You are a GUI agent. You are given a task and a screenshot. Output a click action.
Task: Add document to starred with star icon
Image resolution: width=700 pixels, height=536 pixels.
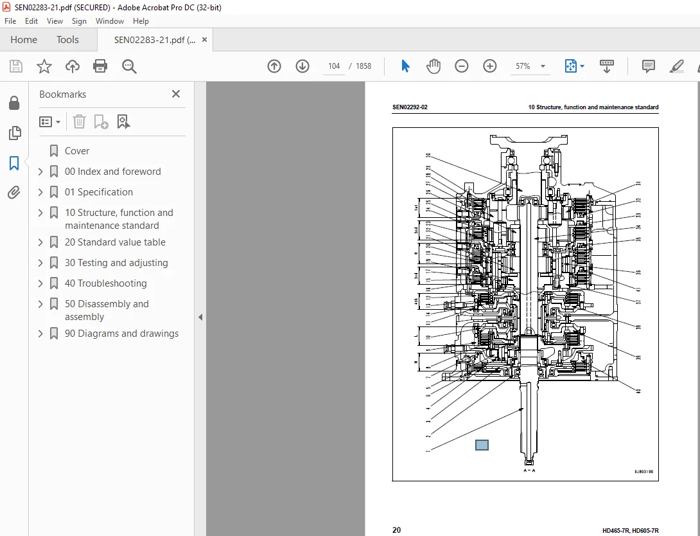tap(44, 66)
